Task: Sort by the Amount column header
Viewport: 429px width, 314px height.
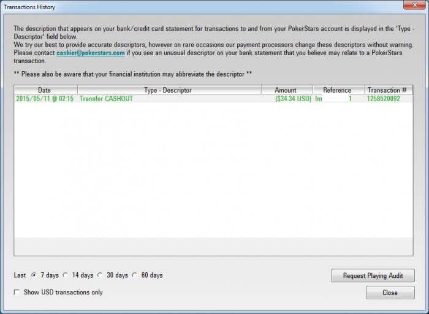Action: pos(287,90)
